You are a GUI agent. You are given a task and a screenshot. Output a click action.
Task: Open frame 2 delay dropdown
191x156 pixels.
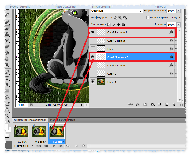[x=46, y=141]
